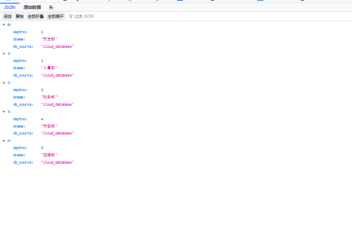Select cloud_database value of item 4

57,162
